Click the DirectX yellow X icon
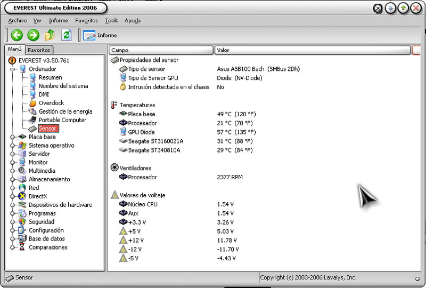Image resolution: width=426 pixels, height=288 pixels. (x=22, y=196)
